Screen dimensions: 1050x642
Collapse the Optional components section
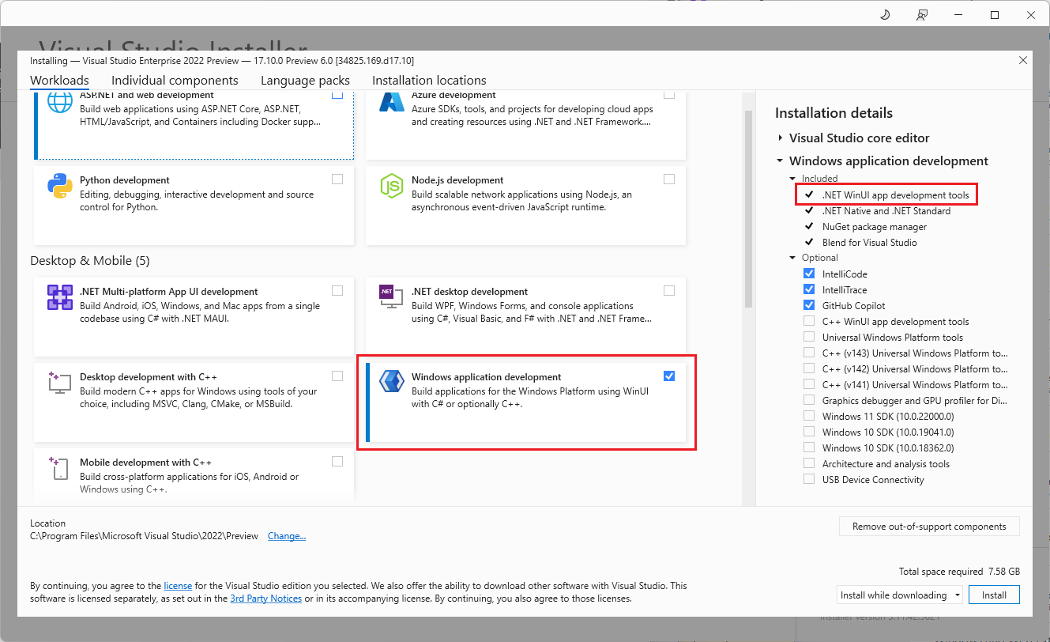point(792,258)
